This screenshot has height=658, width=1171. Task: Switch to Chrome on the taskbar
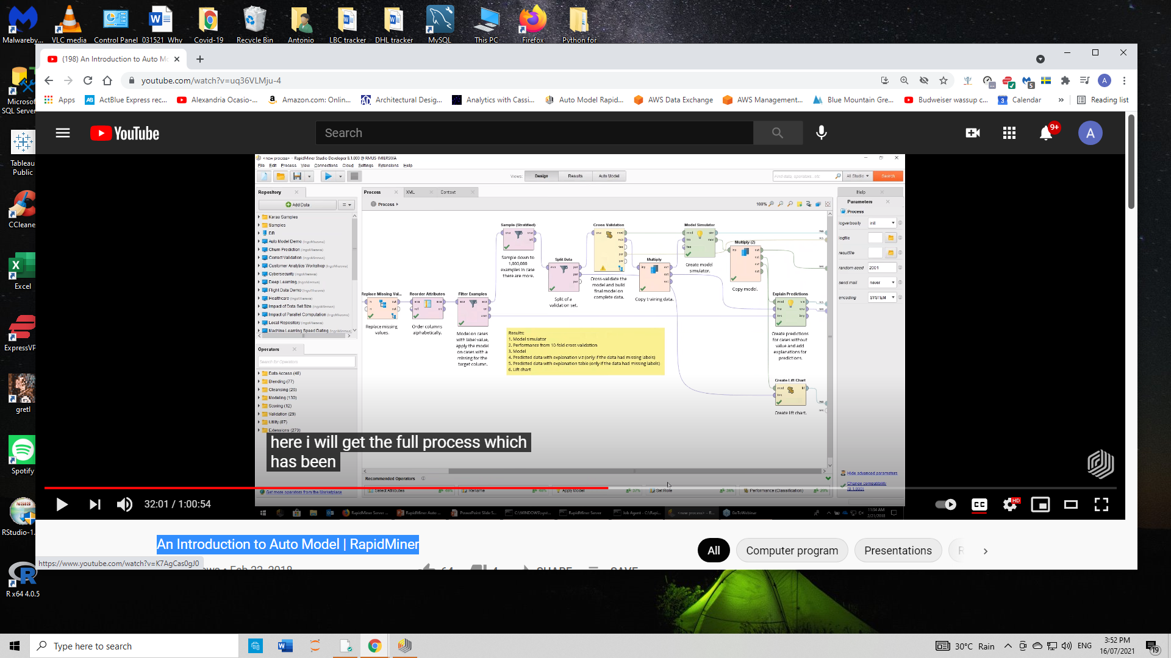[x=374, y=646]
